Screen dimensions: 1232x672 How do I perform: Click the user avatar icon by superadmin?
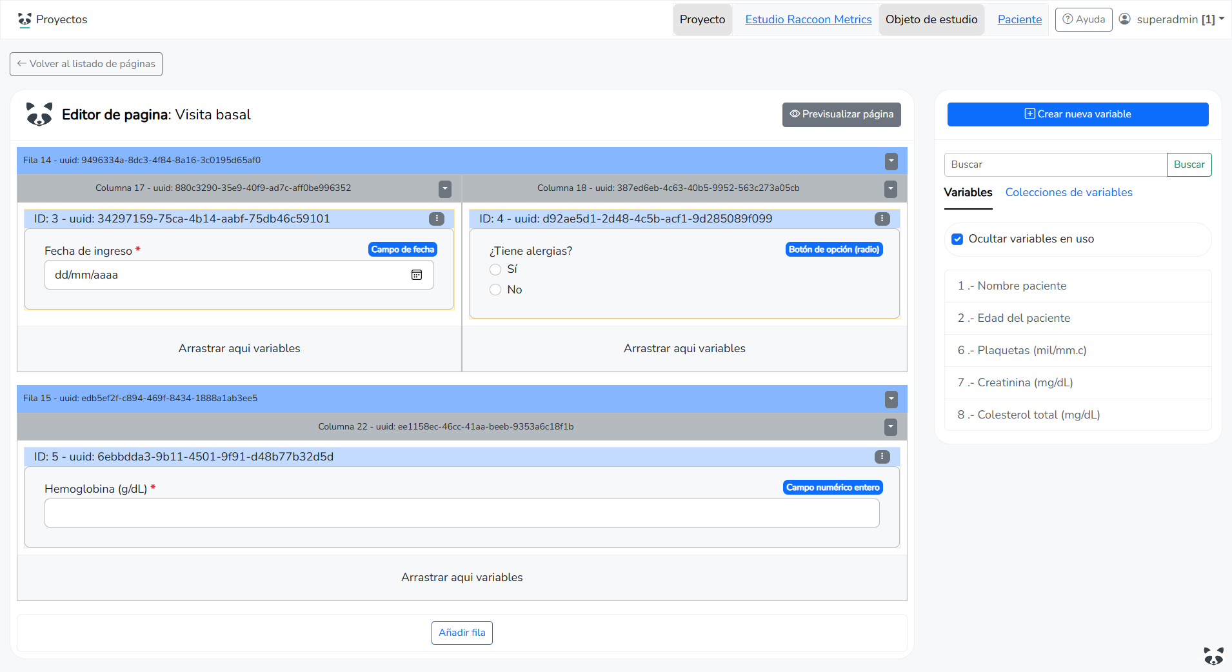click(1125, 19)
